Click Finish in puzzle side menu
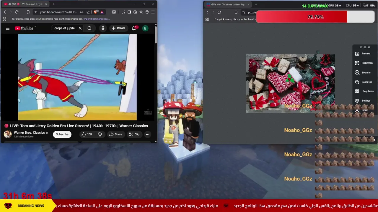 point(362,110)
